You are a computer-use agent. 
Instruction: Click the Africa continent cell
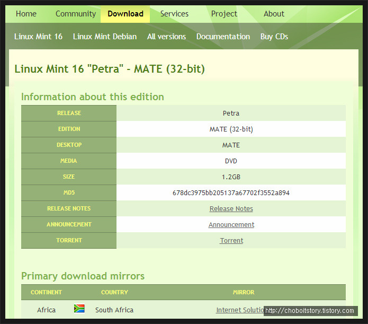tap(46, 310)
